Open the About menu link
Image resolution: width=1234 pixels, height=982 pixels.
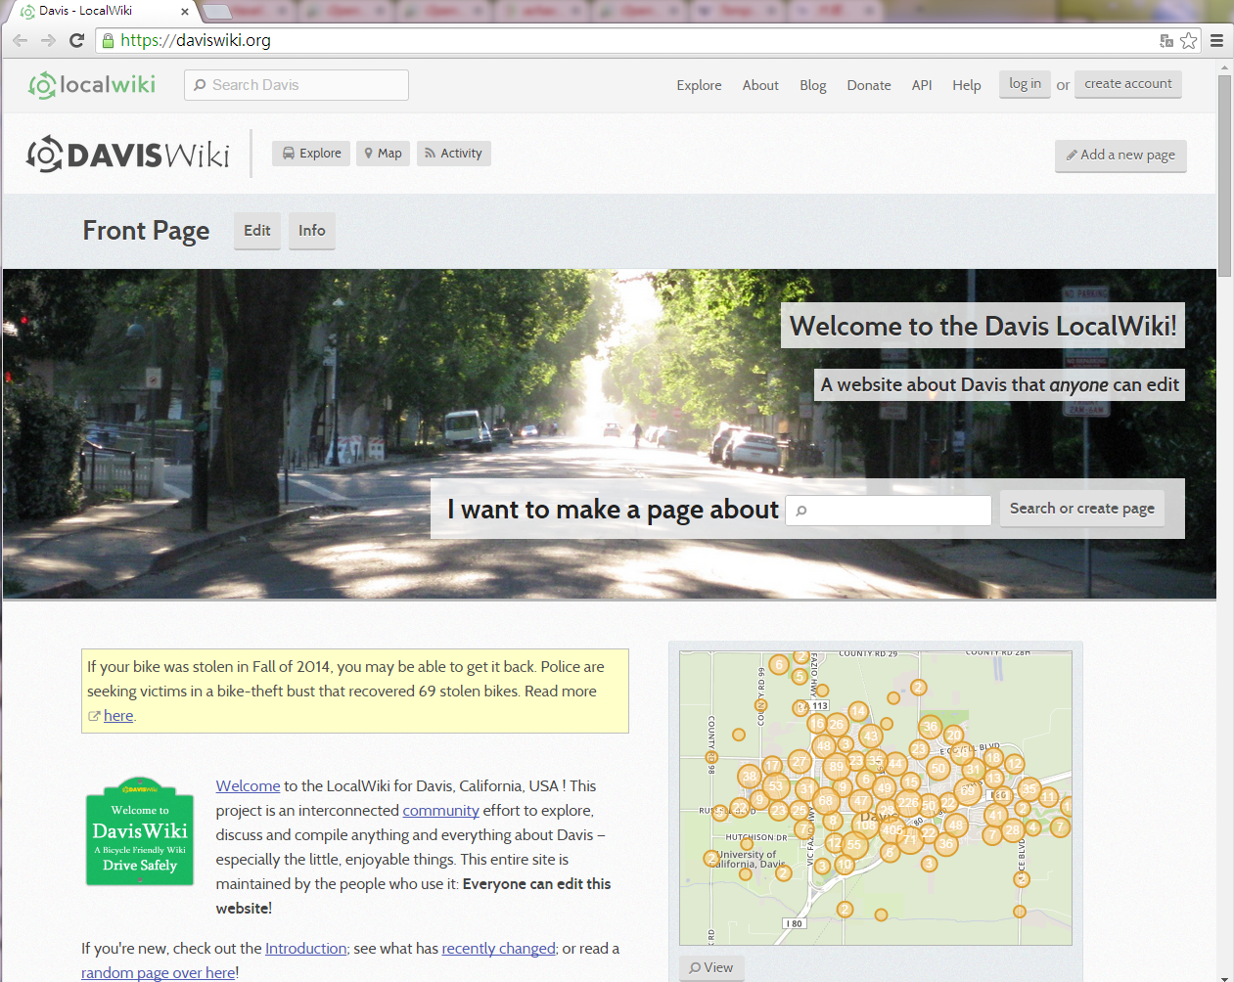pos(760,85)
